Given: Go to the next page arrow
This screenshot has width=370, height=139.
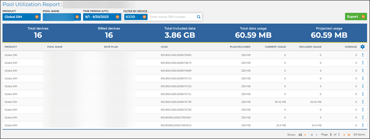Looking at the screenshot, I should pos(344,135).
